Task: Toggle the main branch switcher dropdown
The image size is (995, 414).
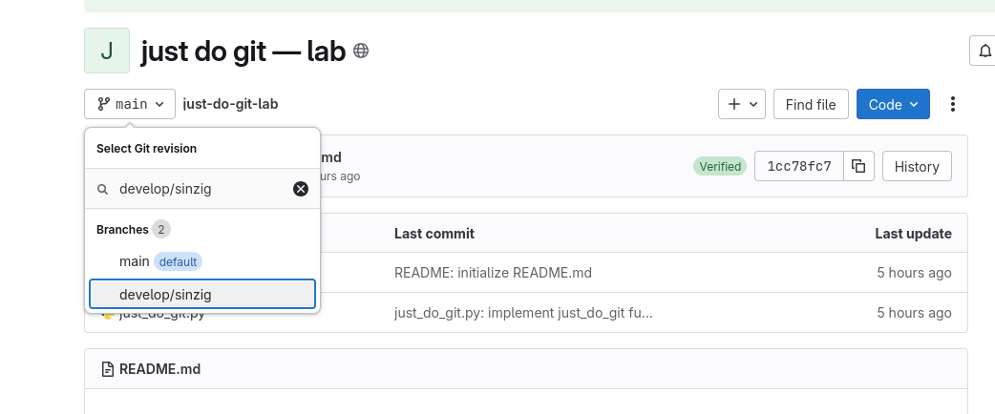Action: coord(130,104)
